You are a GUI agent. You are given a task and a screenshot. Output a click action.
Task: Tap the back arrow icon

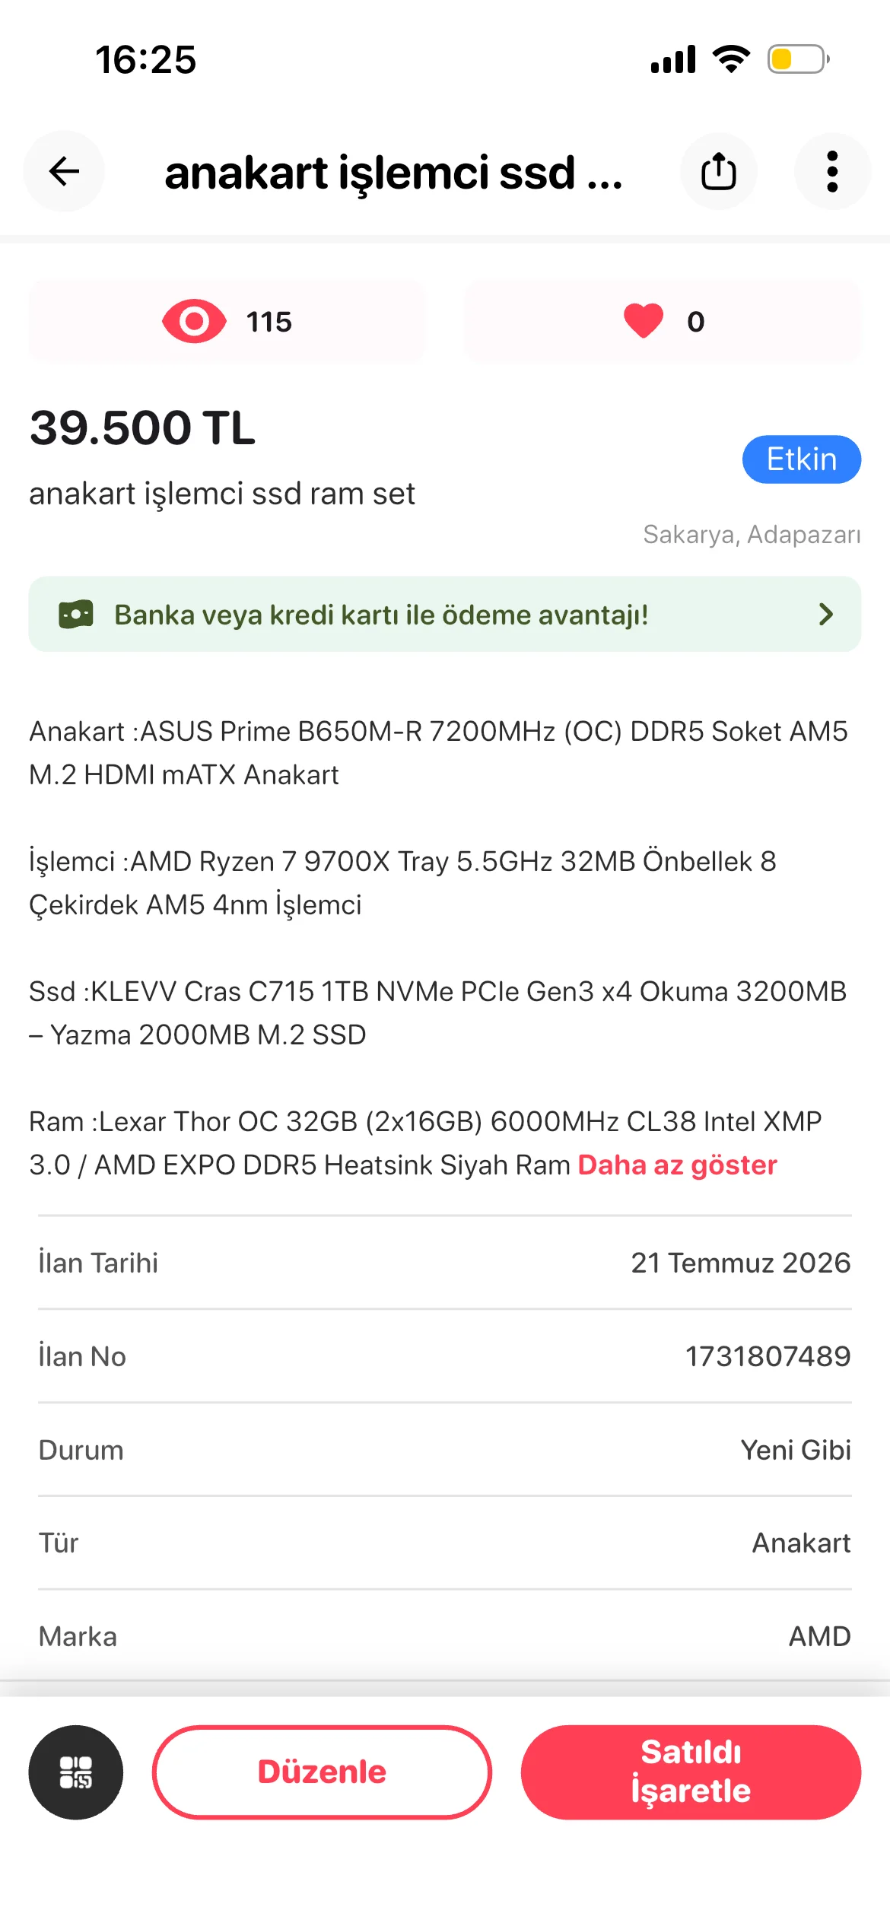(64, 171)
